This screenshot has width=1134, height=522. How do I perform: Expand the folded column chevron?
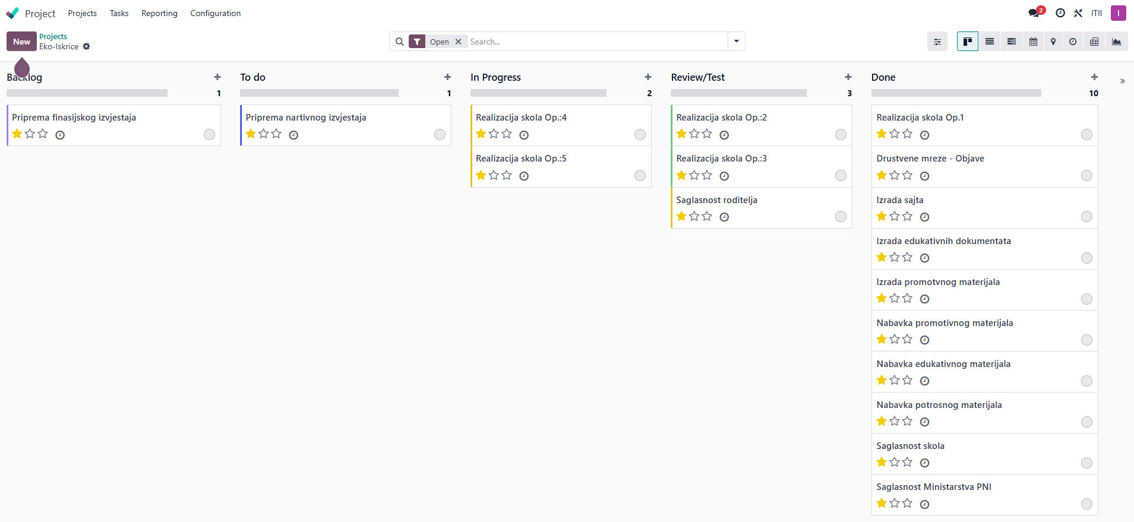(x=1122, y=81)
